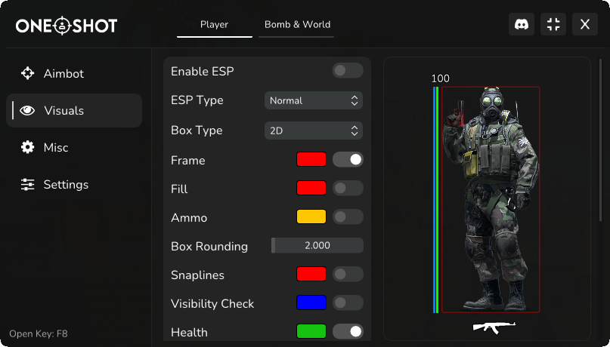Enable the Snaplines toggle
The image size is (610, 347).
348,274
